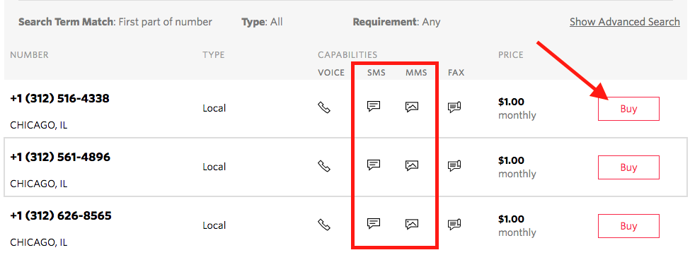
Task: Click fax icon for +1 (312) 626-8565
Action: tap(454, 225)
